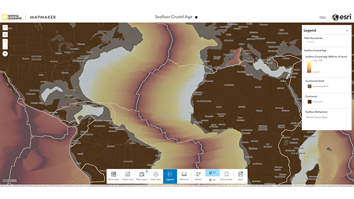The height and width of the screenshot is (199, 354).
Task: Select the Continents section heading
Action: [311, 96]
